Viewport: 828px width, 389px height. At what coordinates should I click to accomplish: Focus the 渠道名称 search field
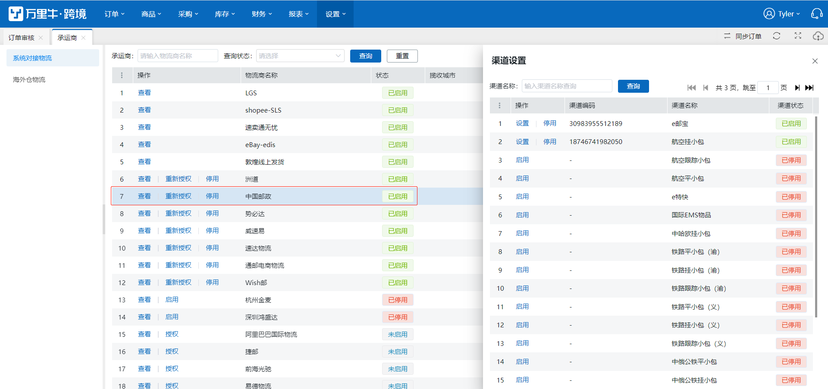[567, 86]
